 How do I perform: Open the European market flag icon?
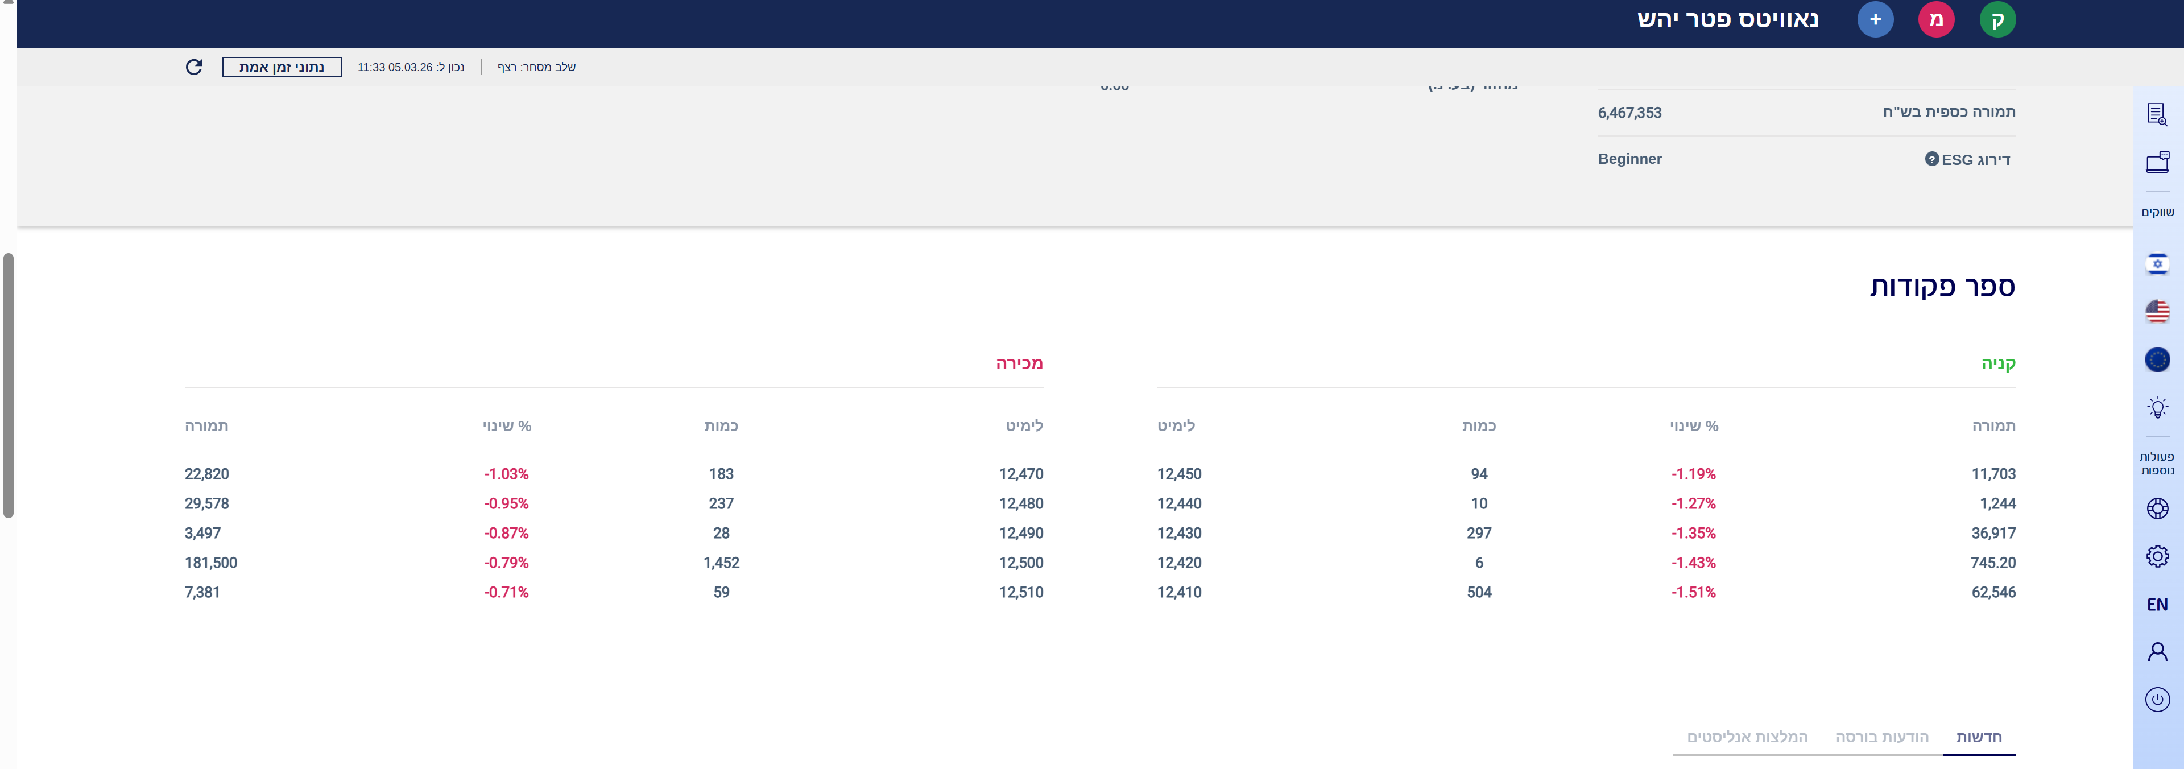pos(2157,359)
